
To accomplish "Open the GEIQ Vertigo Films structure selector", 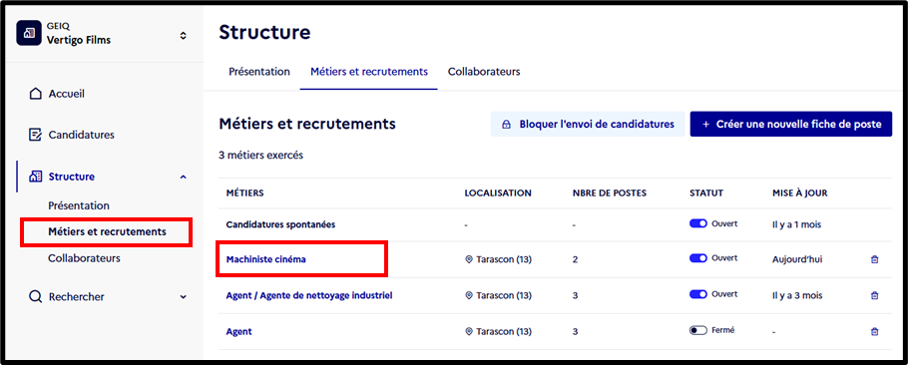I will pyautogui.click(x=183, y=35).
